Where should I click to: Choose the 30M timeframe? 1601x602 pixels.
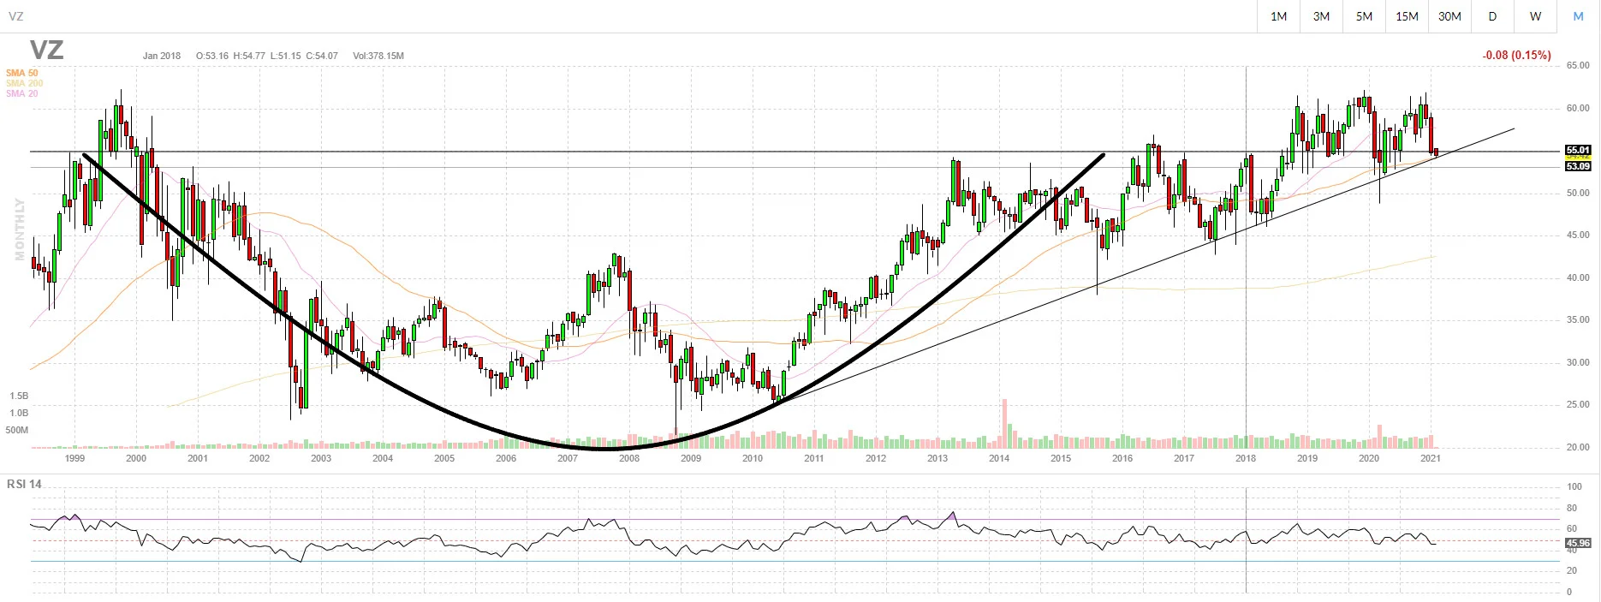tap(1449, 16)
